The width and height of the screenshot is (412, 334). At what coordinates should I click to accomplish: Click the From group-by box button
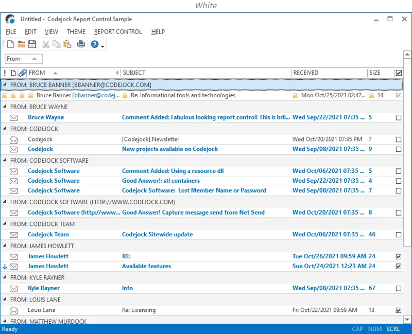24,59
